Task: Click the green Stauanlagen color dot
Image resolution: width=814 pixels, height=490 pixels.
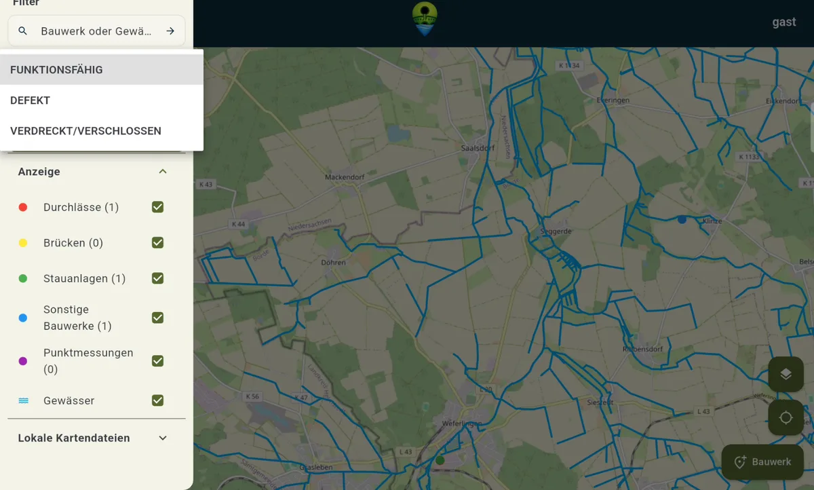Action: point(23,278)
